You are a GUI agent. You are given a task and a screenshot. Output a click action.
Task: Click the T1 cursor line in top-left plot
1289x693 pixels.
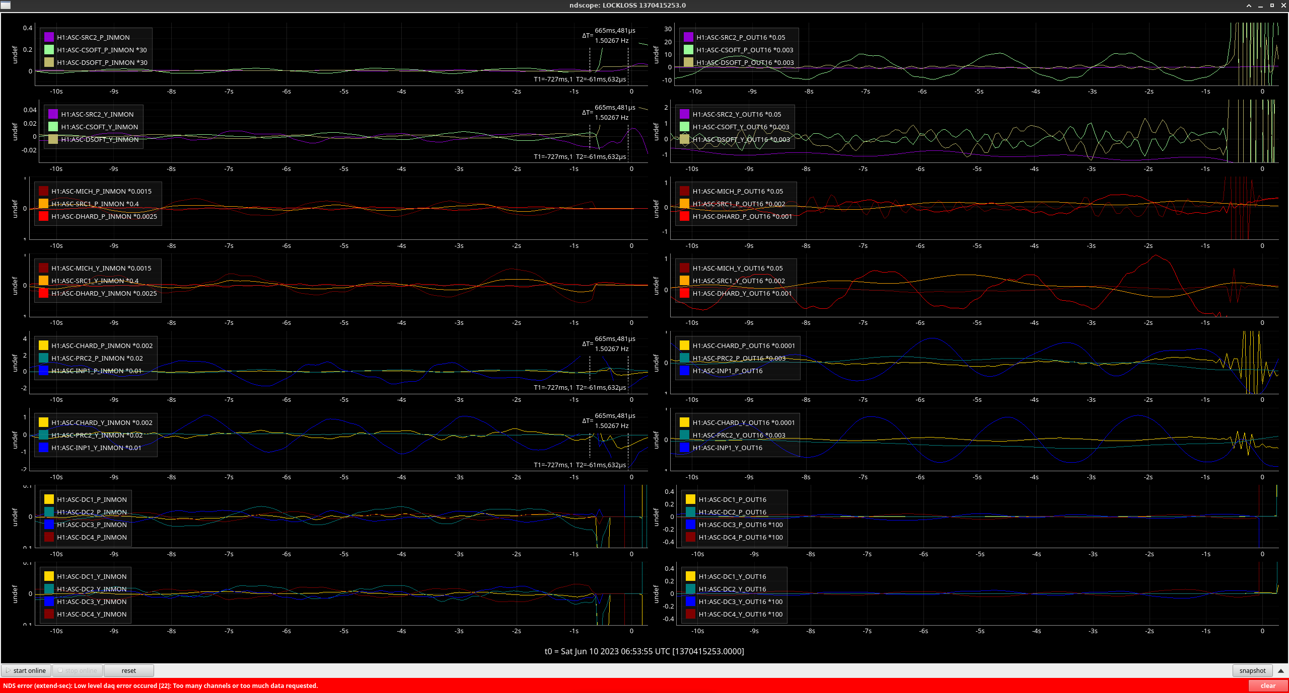tap(590, 60)
